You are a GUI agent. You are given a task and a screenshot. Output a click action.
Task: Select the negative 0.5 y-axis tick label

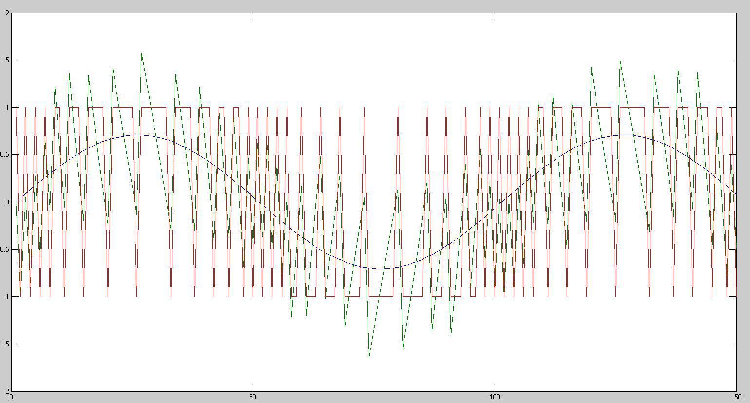(x=4, y=249)
